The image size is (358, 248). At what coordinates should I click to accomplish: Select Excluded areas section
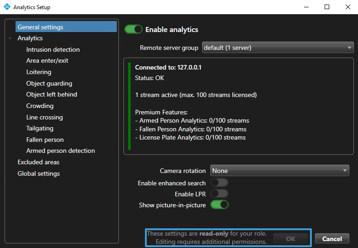pyautogui.click(x=38, y=162)
